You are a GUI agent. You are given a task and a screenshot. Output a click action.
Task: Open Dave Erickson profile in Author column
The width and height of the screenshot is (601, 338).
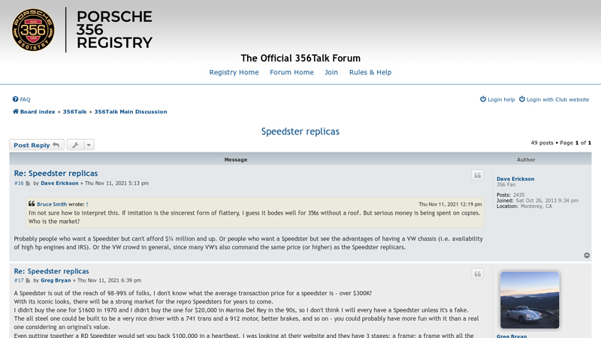pyautogui.click(x=515, y=179)
